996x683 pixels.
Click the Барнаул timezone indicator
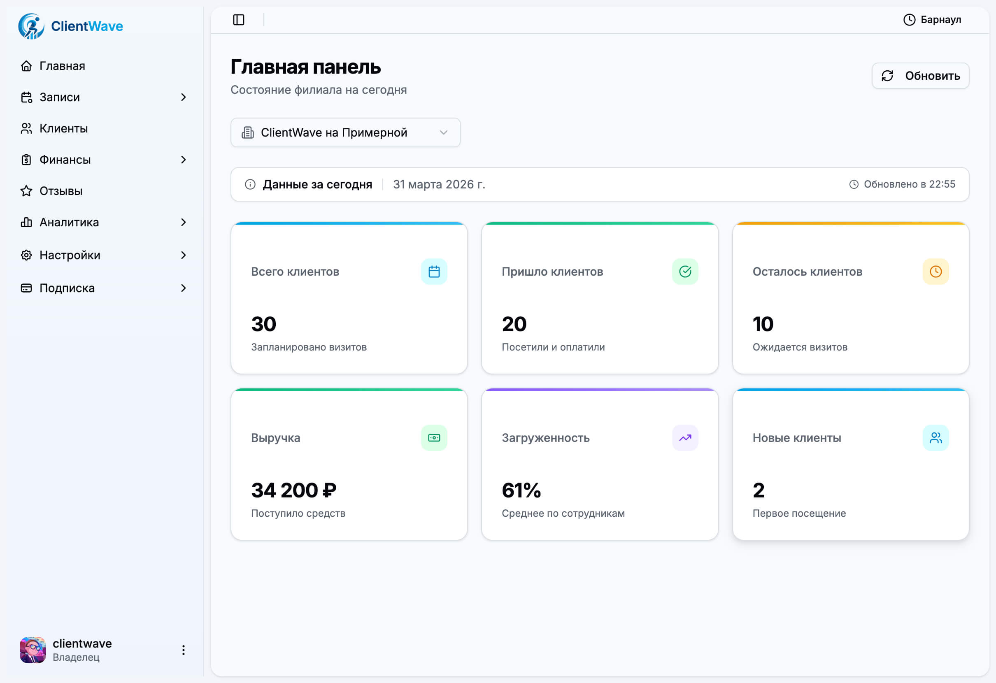click(932, 20)
